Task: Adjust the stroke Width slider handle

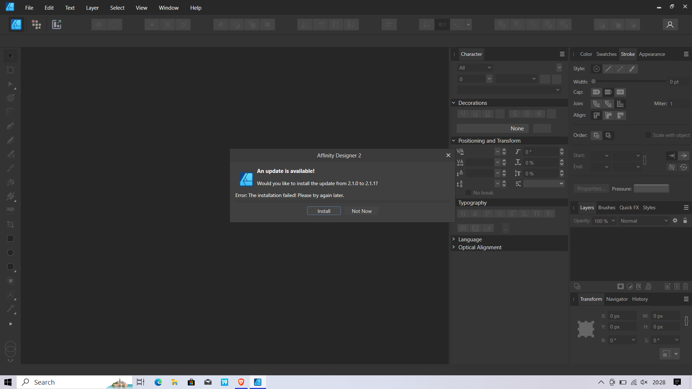Action: click(x=593, y=81)
